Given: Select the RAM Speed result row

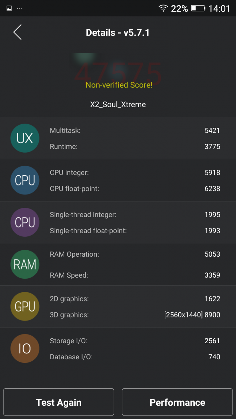Looking at the screenshot, I should coord(135,275).
